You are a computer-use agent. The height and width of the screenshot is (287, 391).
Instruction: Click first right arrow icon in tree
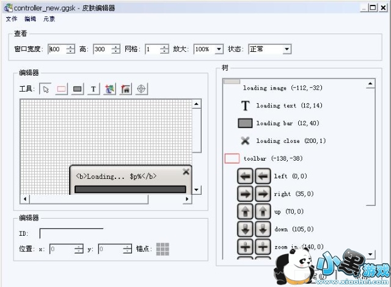coord(245,194)
